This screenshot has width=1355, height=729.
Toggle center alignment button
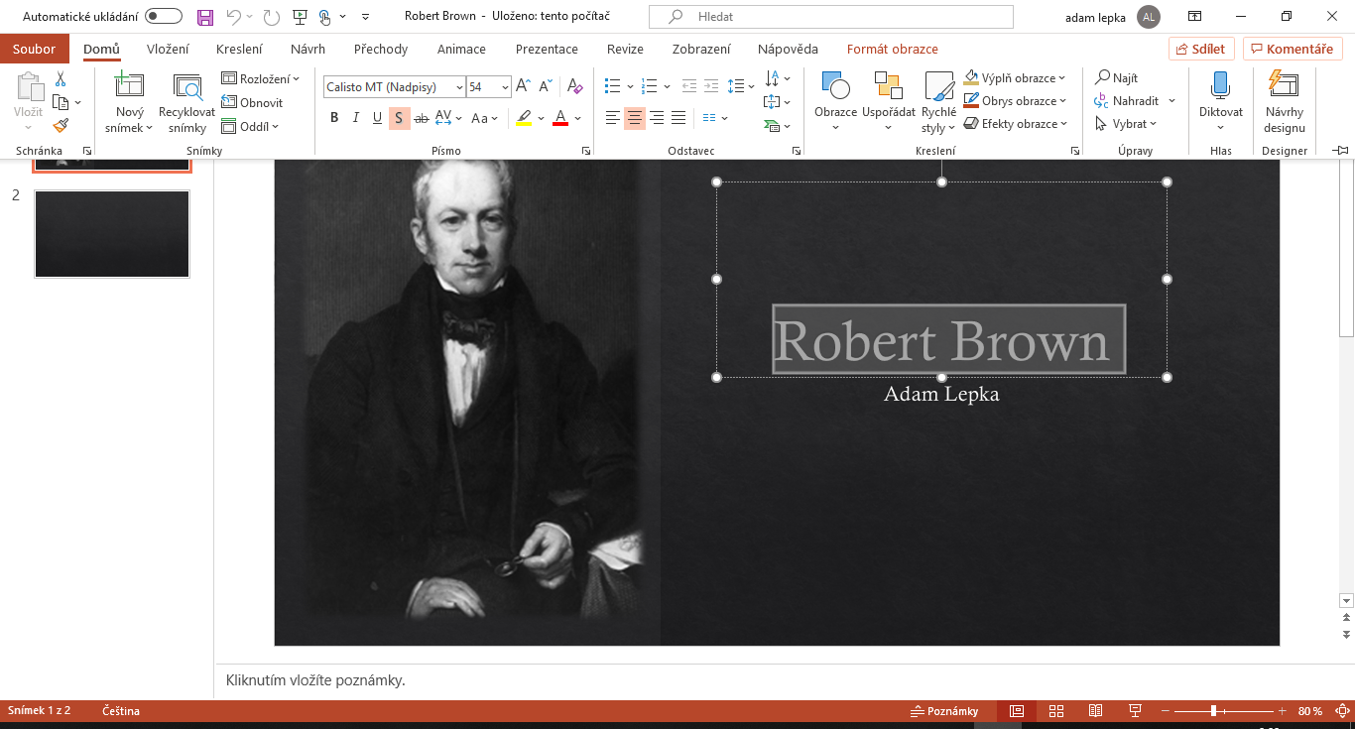tap(635, 118)
